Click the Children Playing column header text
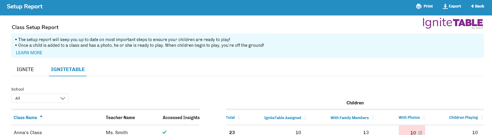Image resolution: width=492 pixels, height=135 pixels. click(463, 118)
